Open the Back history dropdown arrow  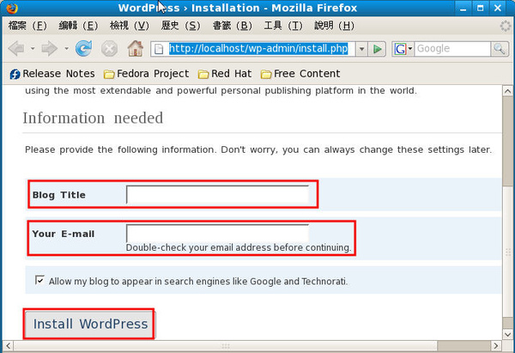point(33,49)
